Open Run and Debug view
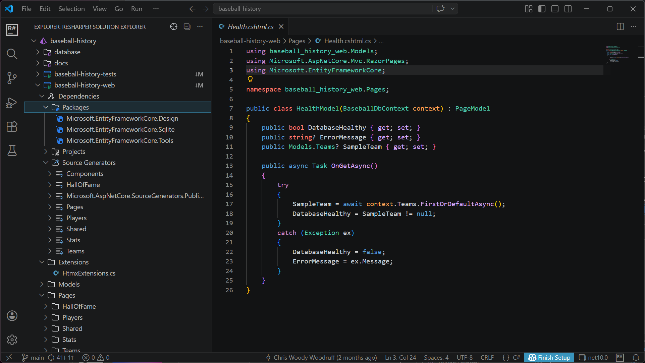645x363 pixels. click(x=12, y=103)
